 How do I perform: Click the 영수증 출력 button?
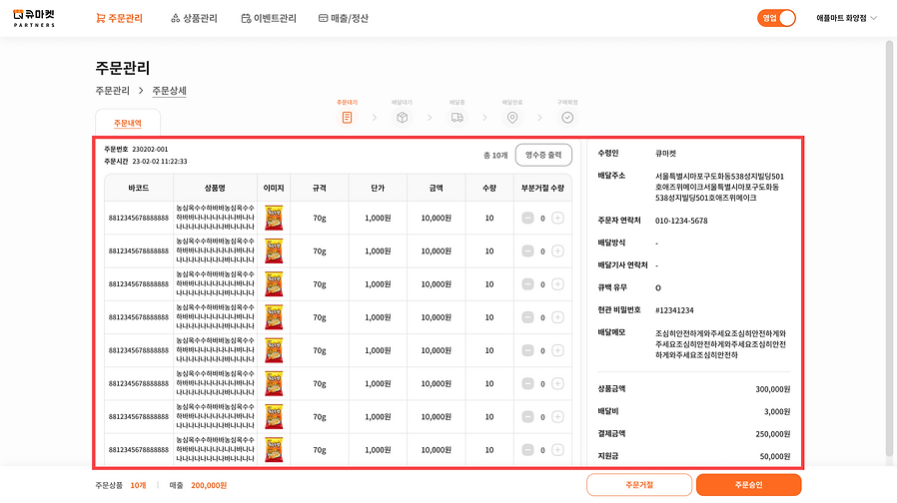(543, 155)
